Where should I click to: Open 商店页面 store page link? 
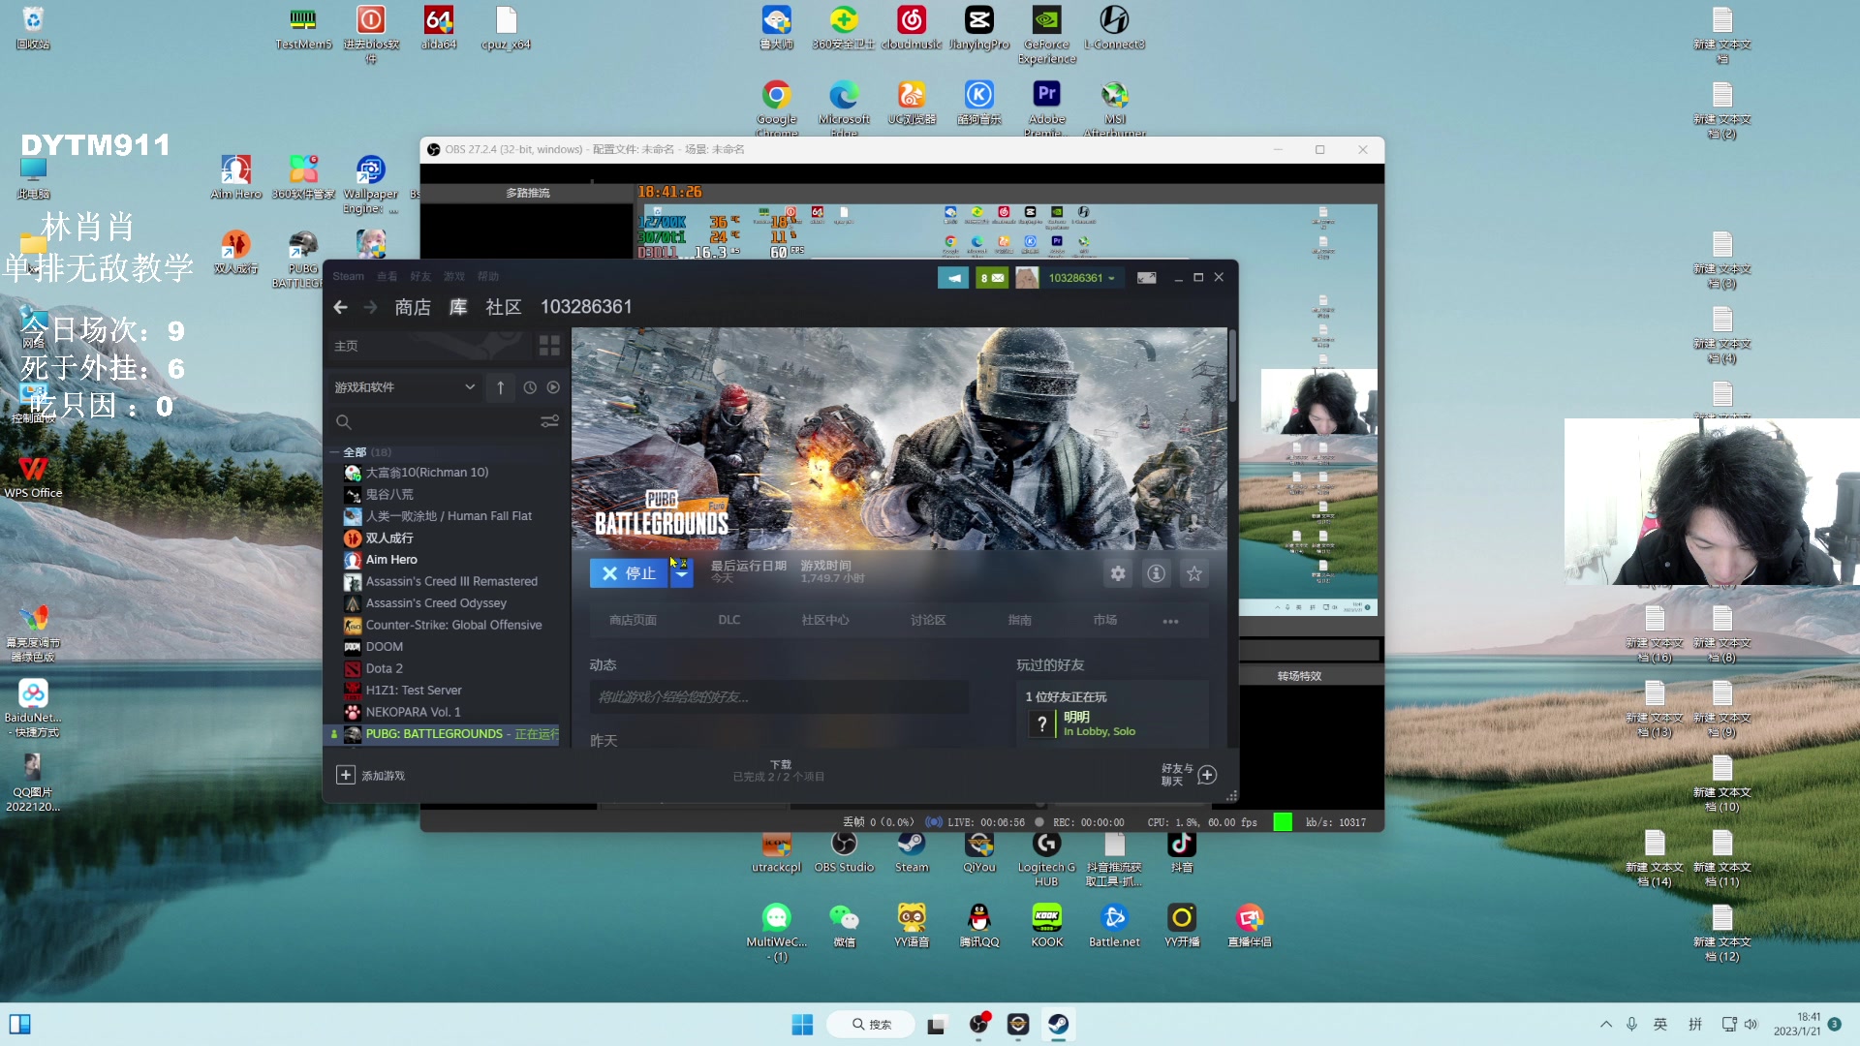pos(633,620)
